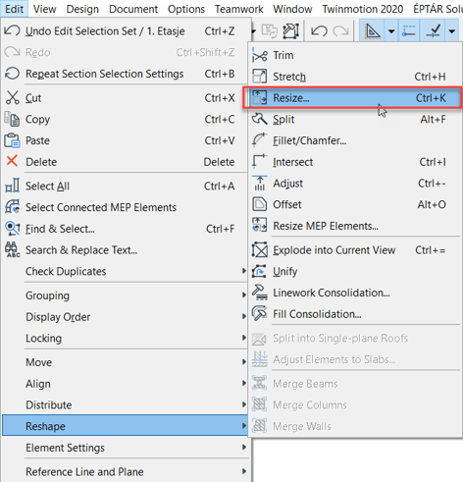Open dropdown arrow beside snap checkmark button

(452, 31)
